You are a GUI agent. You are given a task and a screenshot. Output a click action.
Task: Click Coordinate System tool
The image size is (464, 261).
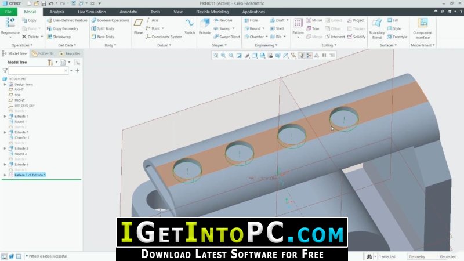pos(164,37)
